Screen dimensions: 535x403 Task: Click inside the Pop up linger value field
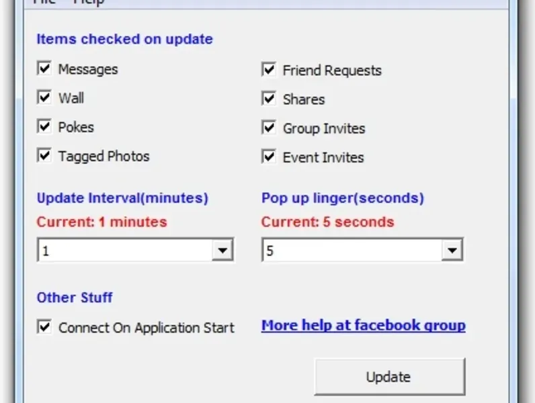pyautogui.click(x=351, y=251)
